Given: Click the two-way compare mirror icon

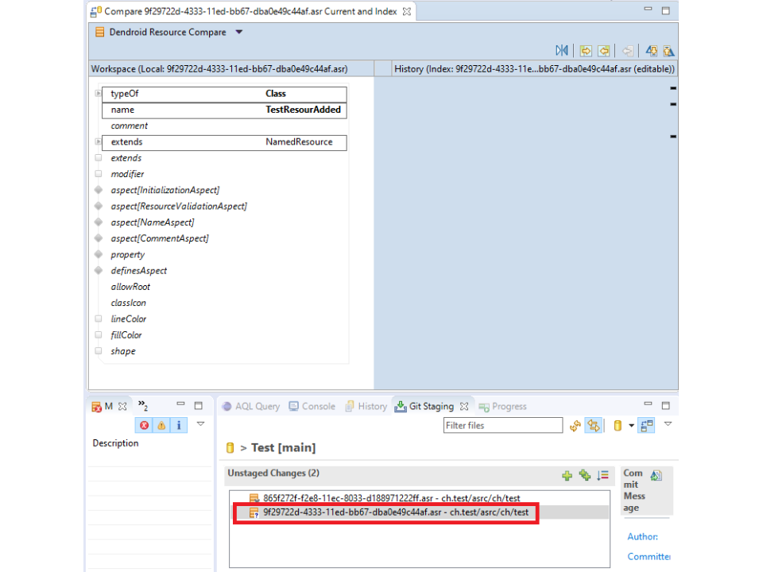Looking at the screenshot, I should [562, 51].
